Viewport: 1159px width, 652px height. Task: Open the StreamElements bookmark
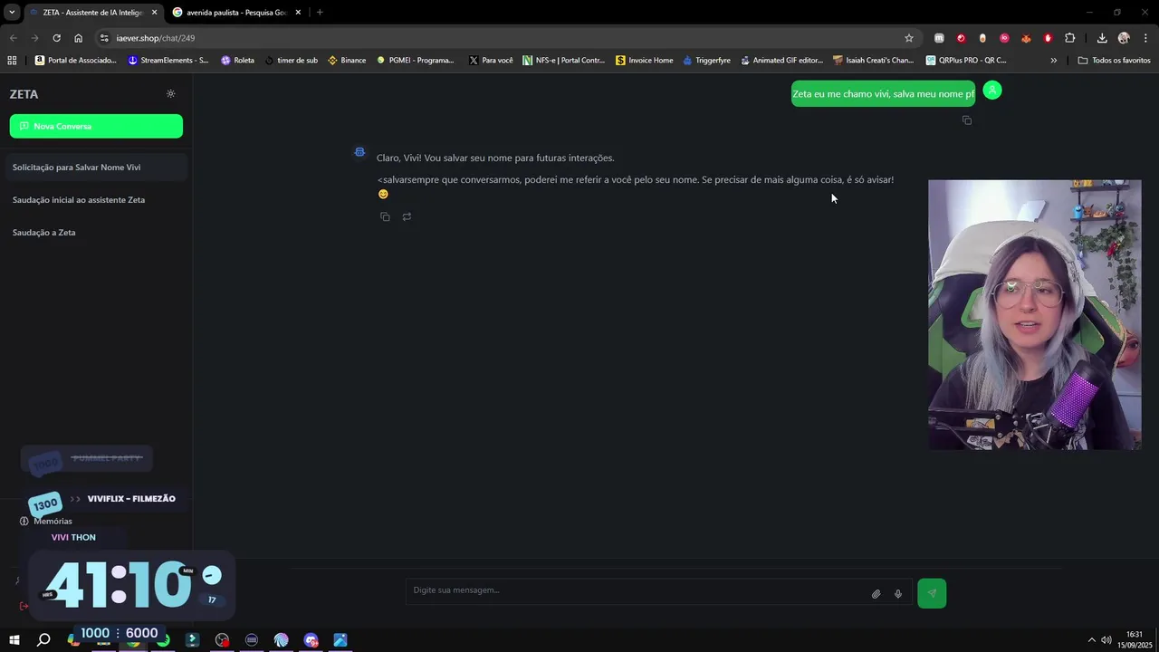coord(168,61)
